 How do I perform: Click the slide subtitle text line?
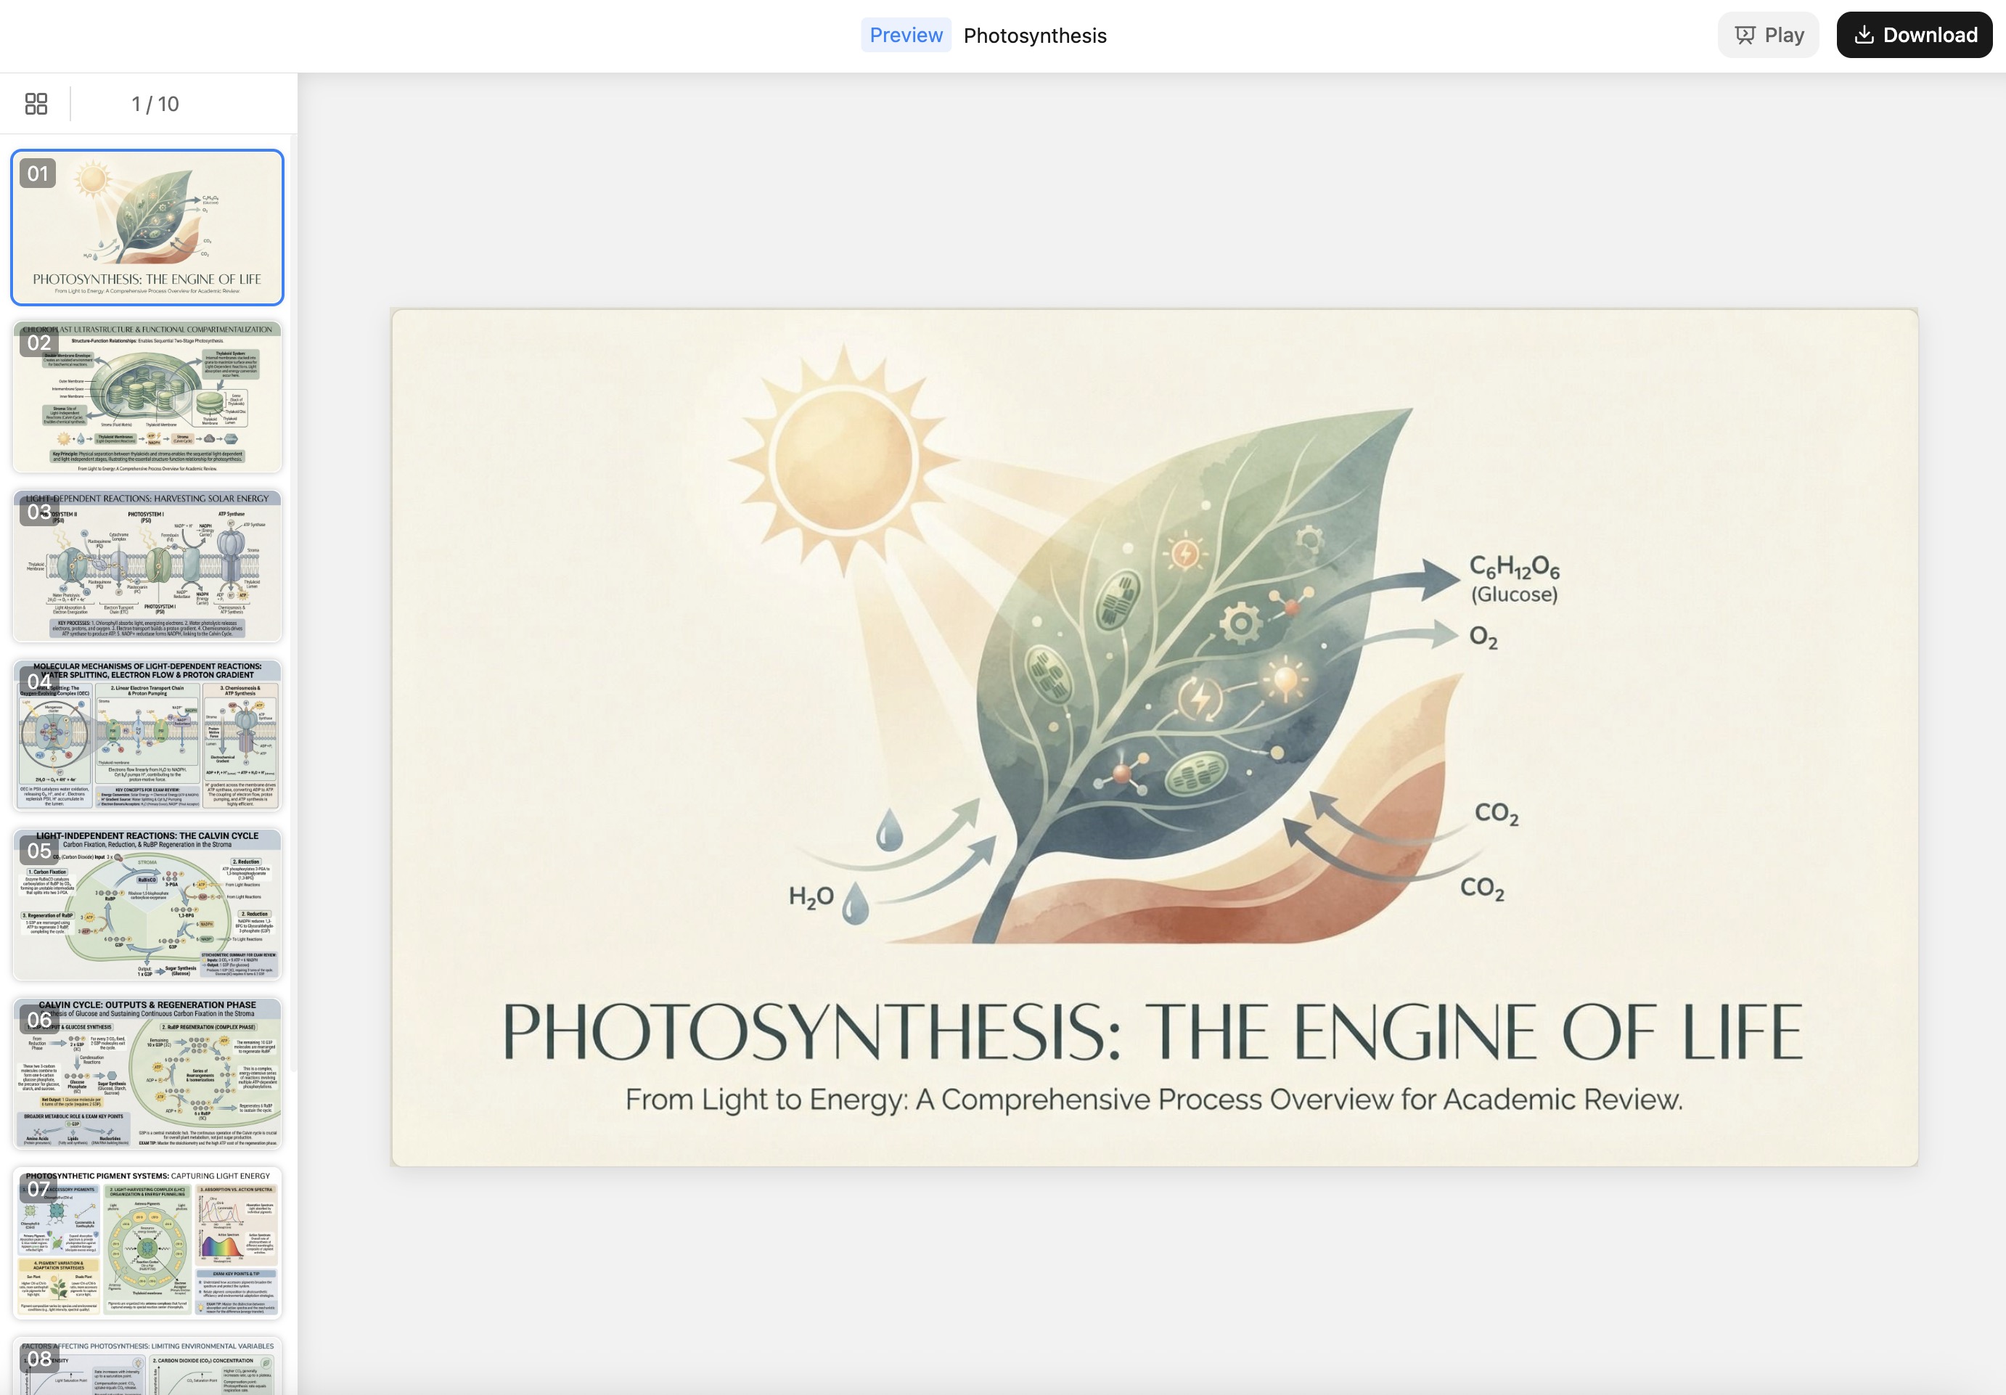pos(1153,1100)
